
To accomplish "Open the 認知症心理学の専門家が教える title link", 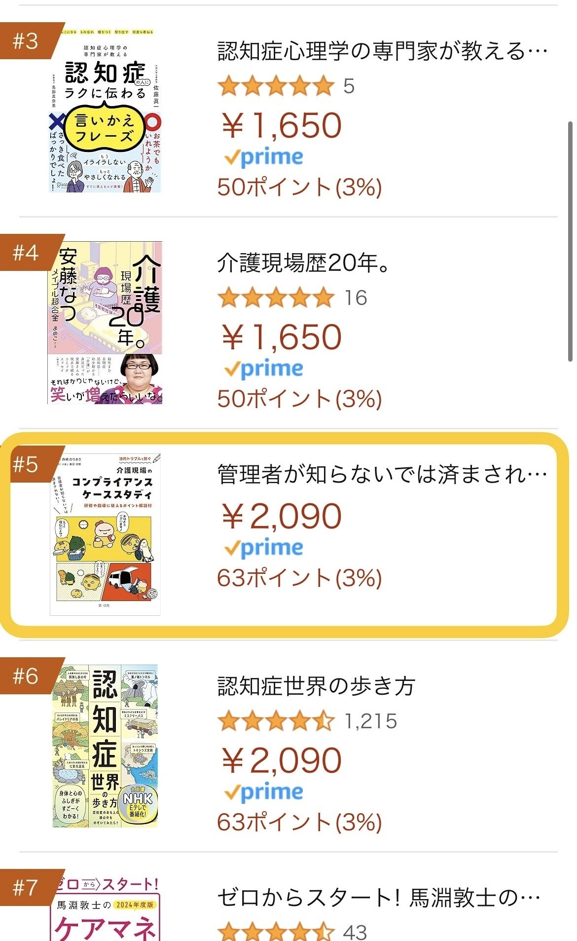I will tap(382, 51).
